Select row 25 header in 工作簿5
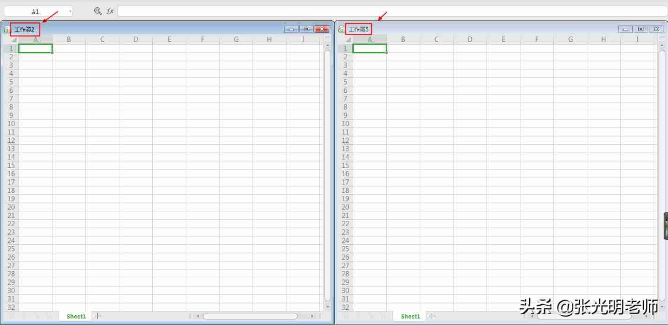This screenshot has height=325, width=668. (345, 249)
